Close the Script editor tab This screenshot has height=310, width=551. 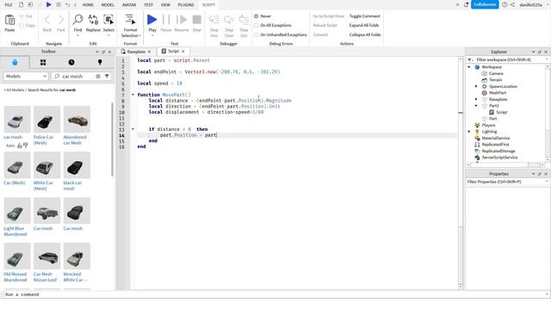point(183,52)
